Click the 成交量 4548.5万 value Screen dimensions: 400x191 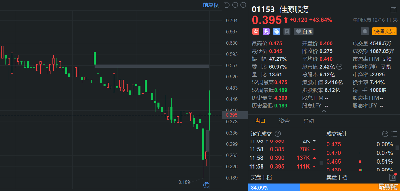pos(381,44)
